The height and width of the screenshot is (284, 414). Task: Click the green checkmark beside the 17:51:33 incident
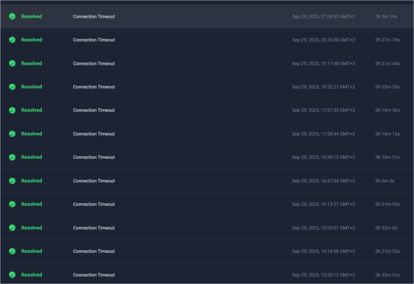(x=12, y=110)
